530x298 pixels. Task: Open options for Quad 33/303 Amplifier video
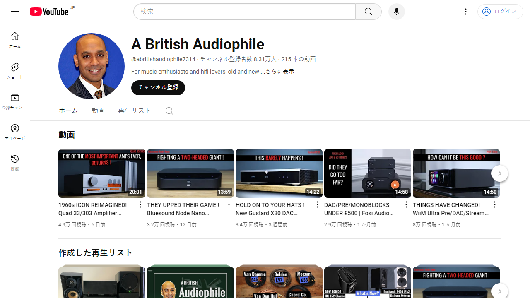click(140, 205)
